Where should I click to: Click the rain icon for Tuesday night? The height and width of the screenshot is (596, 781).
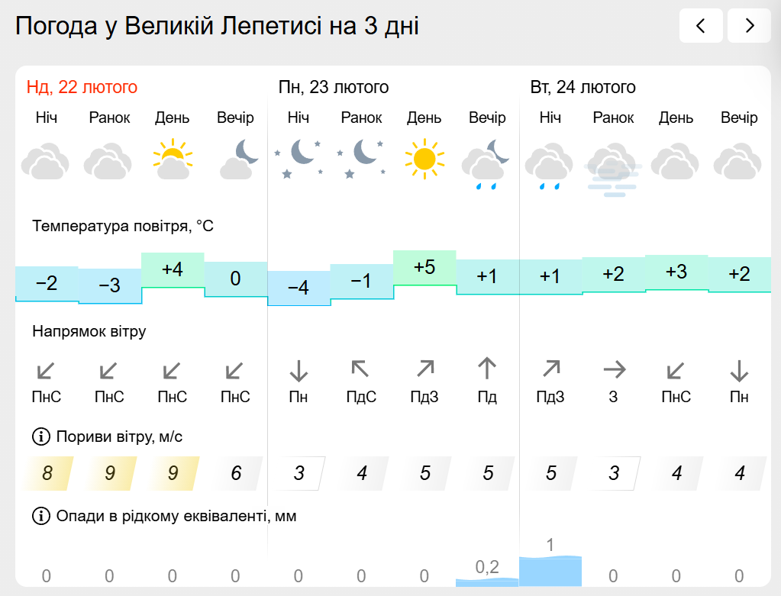click(x=550, y=165)
